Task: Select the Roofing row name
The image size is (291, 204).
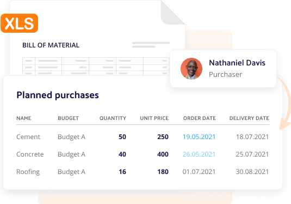Action: coord(28,172)
